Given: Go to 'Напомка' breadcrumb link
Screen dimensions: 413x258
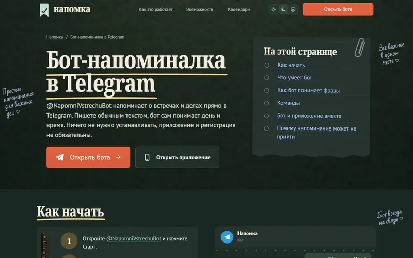Looking at the screenshot, I should (55, 37).
